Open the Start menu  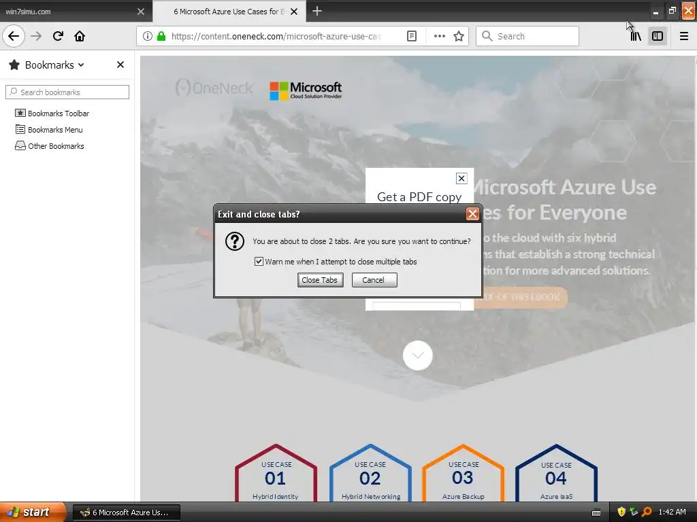click(x=33, y=512)
